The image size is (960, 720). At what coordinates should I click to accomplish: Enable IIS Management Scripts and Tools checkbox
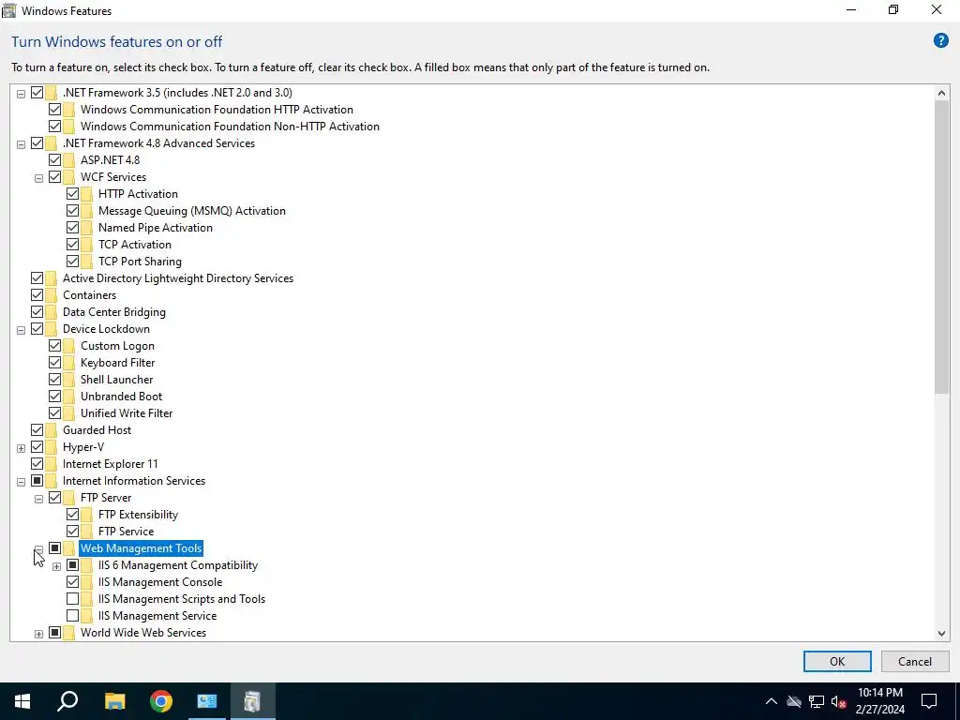pyautogui.click(x=72, y=599)
